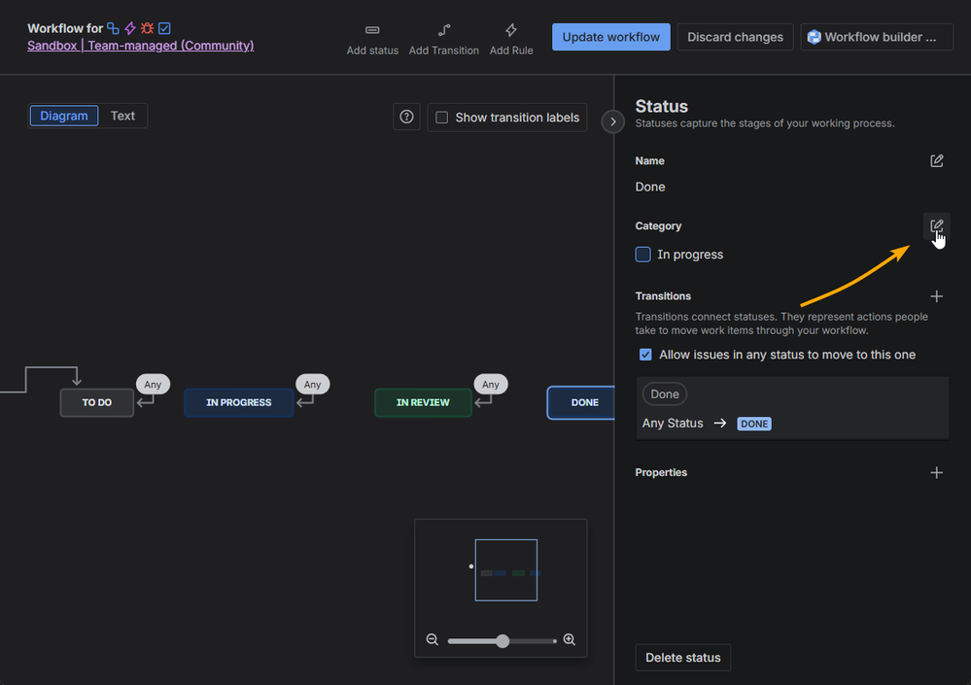Image resolution: width=971 pixels, height=685 pixels.
Task: Adjust the diagram zoom slider handle
Action: (x=503, y=641)
